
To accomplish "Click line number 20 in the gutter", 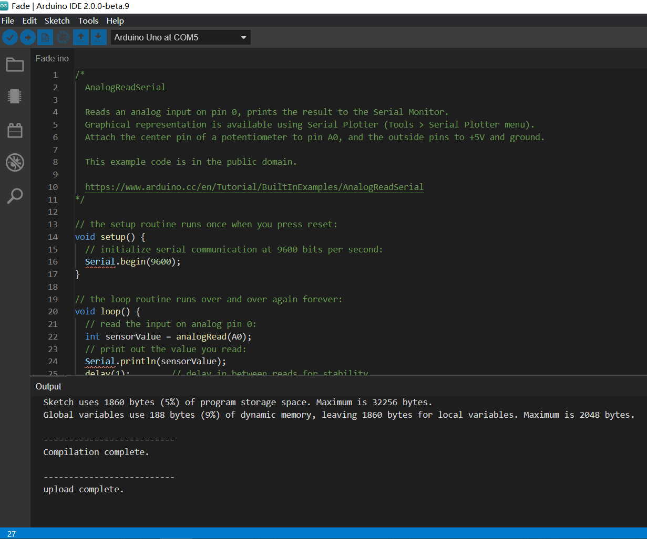I will [53, 311].
